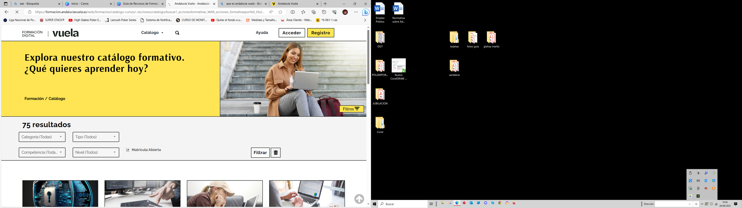This screenshot has height=208, width=742.
Task: Click the Windows taskbar Buscar search box
Action: [x=403, y=204]
